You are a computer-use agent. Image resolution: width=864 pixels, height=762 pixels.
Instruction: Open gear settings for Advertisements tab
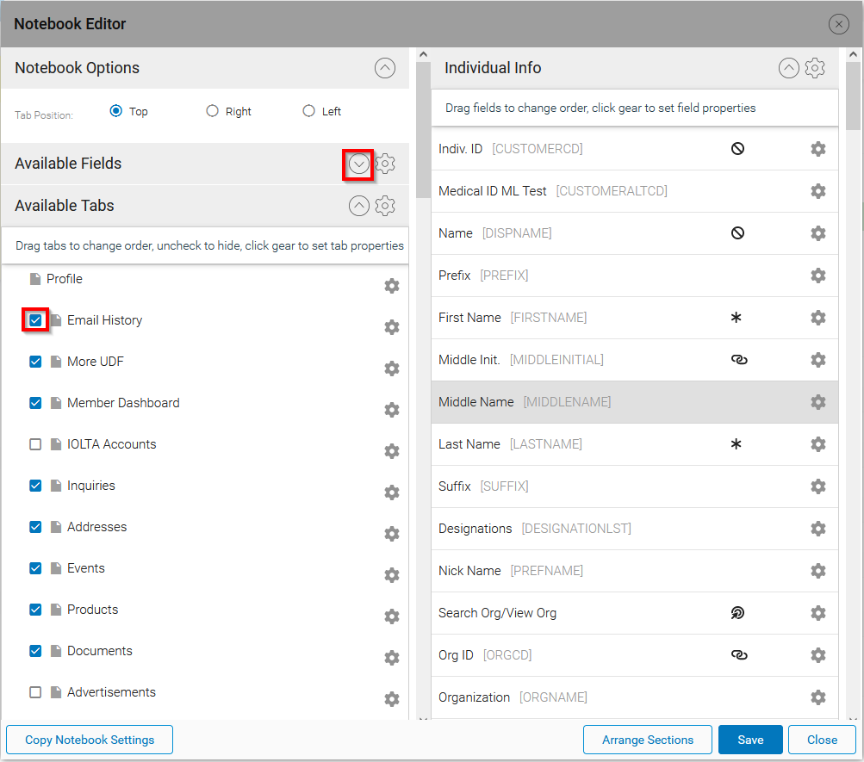tap(392, 698)
